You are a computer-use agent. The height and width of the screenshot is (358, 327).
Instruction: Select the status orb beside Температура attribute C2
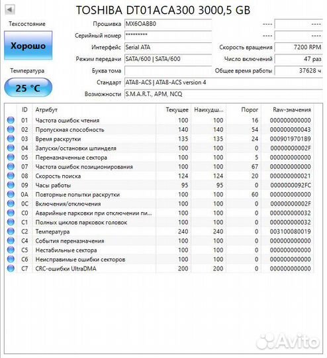coord(11,231)
